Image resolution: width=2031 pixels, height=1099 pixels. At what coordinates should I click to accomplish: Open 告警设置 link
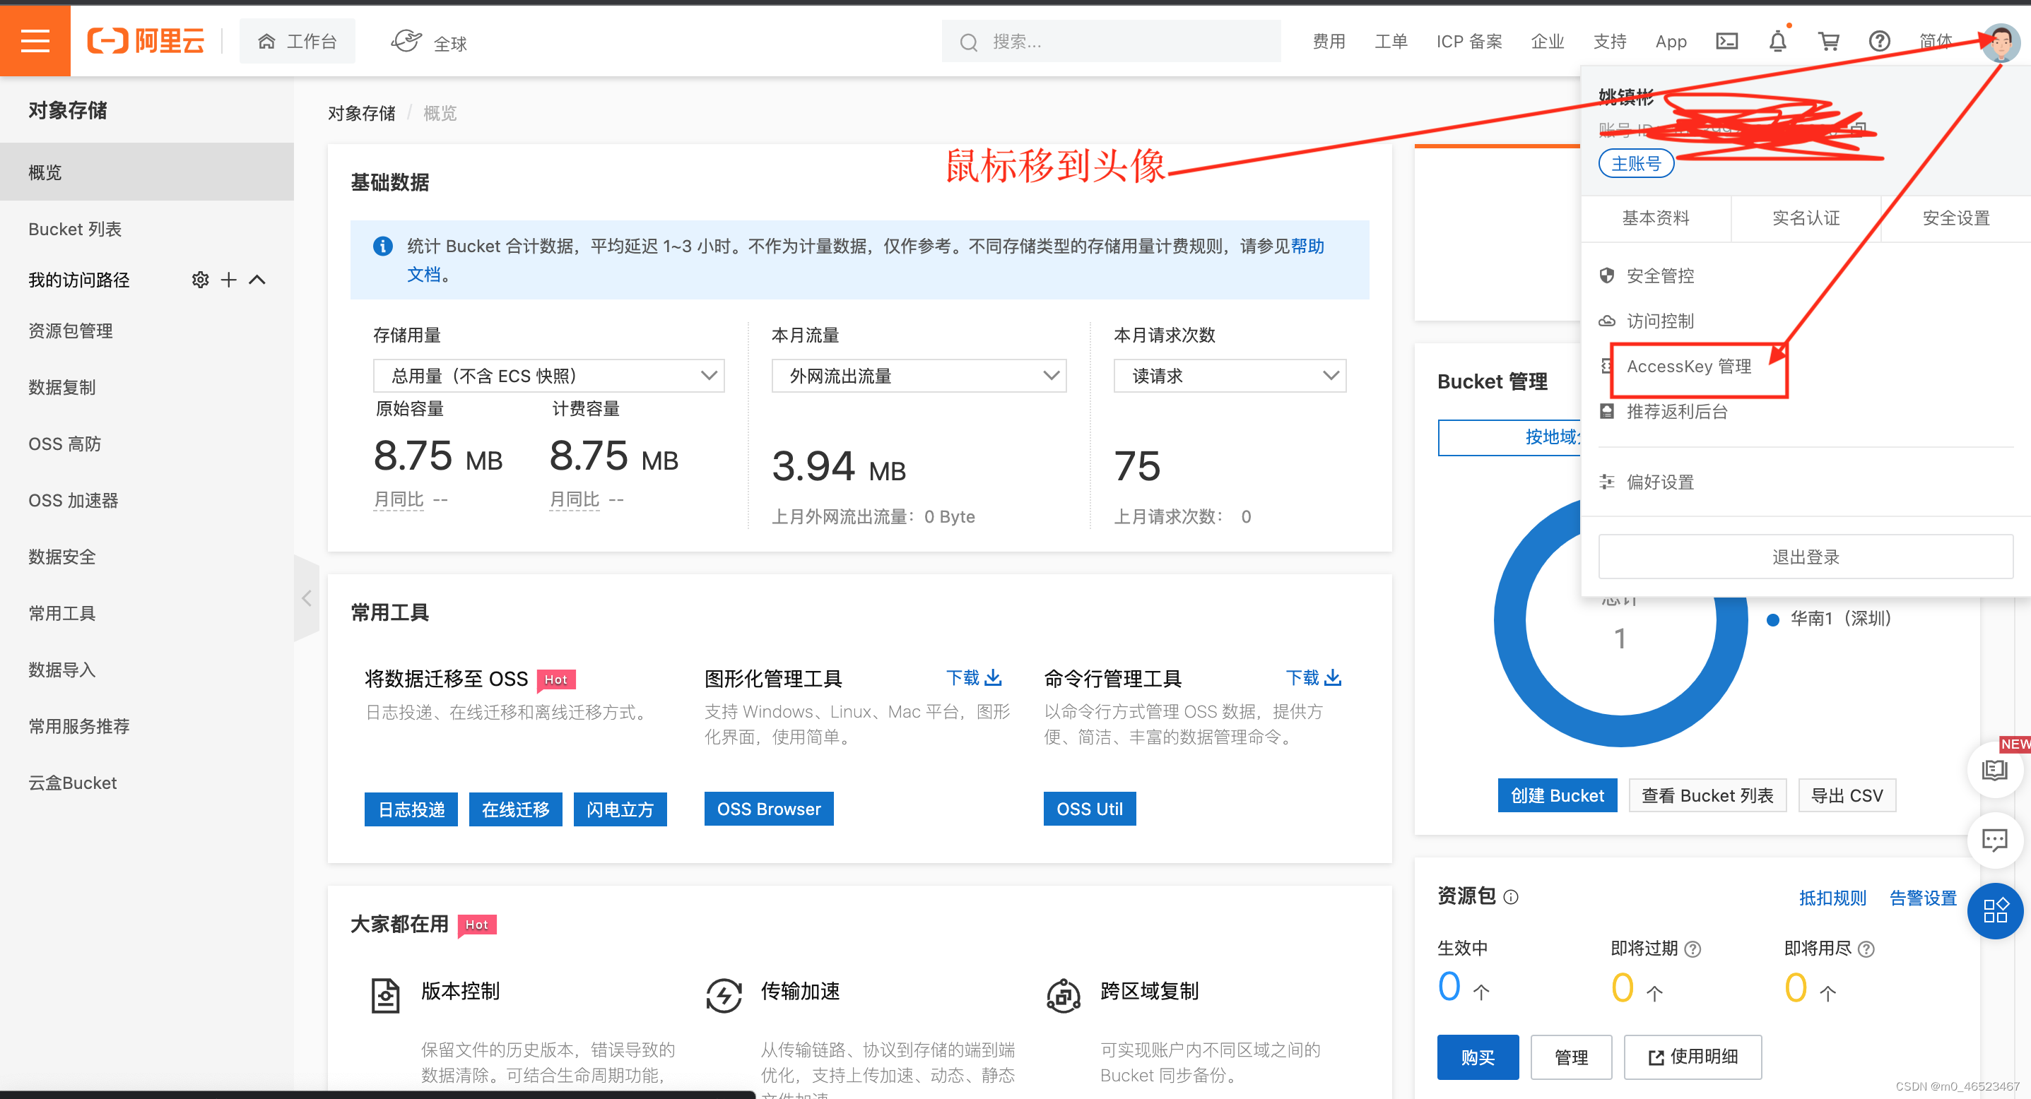[x=1923, y=898]
